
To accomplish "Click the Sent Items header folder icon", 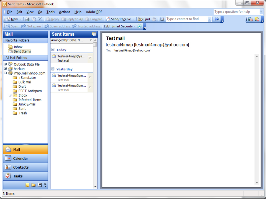I will (94, 34).
